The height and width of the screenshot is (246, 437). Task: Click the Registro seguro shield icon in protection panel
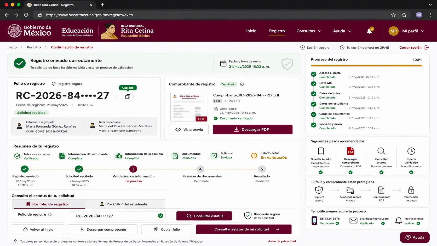[x=319, y=190]
